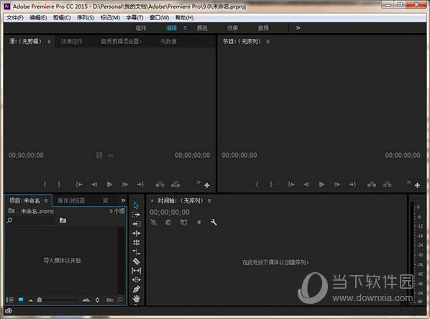The height and width of the screenshot is (319, 430).
Task: Click Drag Audio Only waveform icon in source monitor
Action: (111, 156)
